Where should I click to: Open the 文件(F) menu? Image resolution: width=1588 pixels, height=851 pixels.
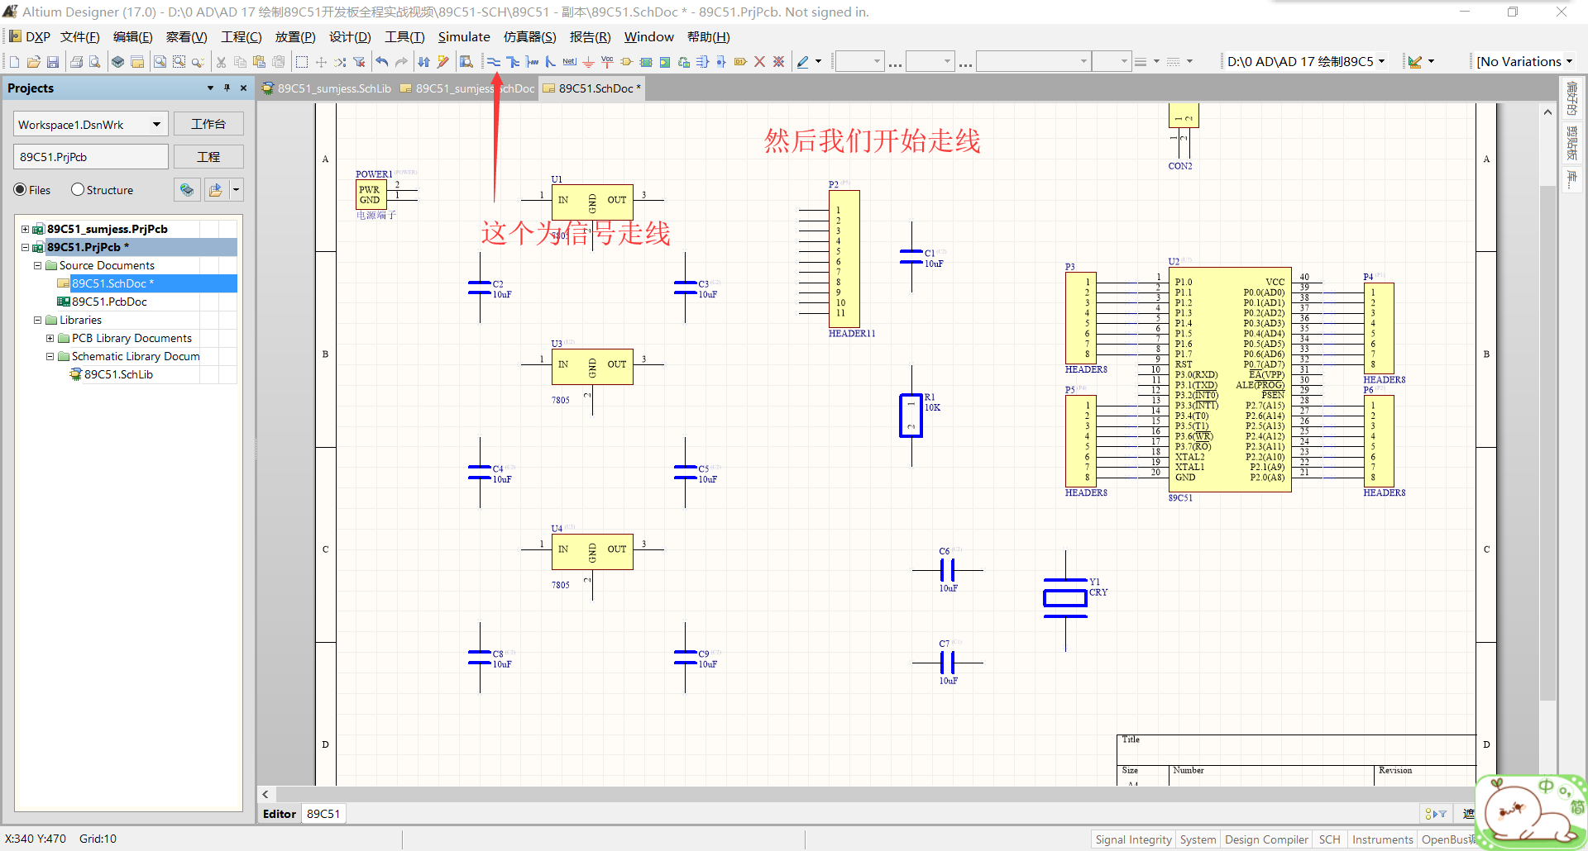coord(80,37)
